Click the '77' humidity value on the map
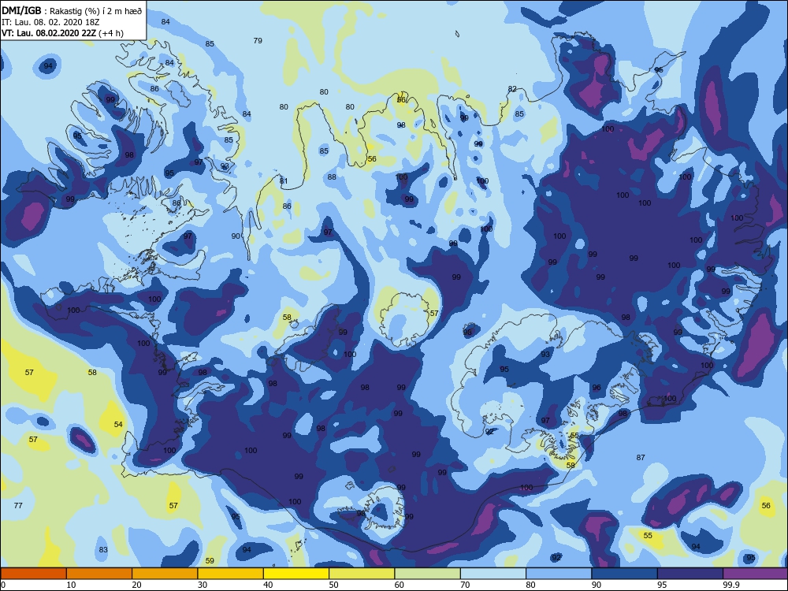This screenshot has height=591, width=788. (18, 505)
